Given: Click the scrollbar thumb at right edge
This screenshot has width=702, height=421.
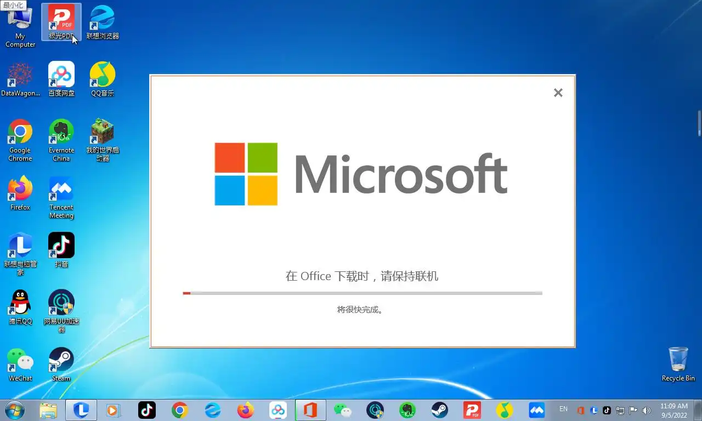Looking at the screenshot, I should (x=700, y=123).
